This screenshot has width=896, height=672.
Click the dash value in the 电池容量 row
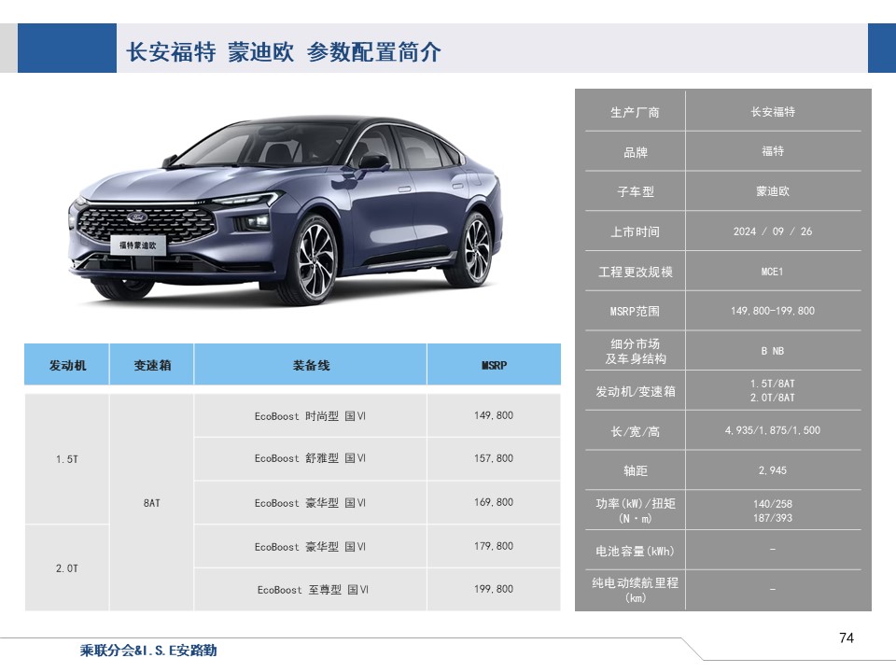pyautogui.click(x=773, y=550)
